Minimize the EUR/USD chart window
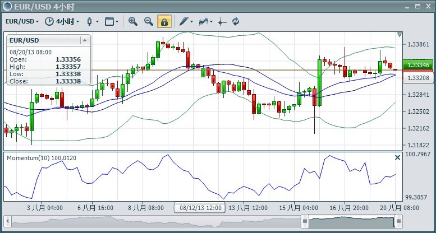This screenshot has height=233, width=436. (x=407, y=7)
